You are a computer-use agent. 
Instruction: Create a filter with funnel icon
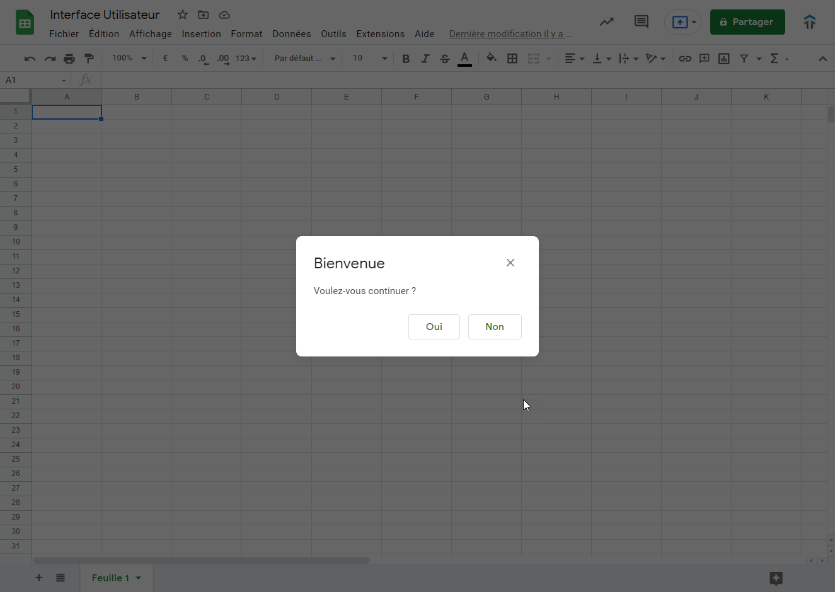pyautogui.click(x=744, y=59)
